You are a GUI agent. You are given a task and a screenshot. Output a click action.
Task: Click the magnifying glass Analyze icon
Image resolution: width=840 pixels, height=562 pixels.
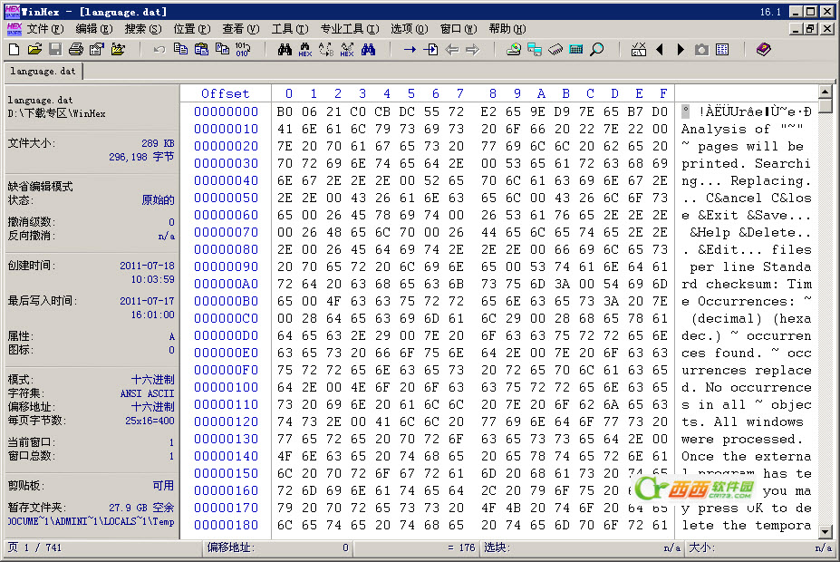coord(597,50)
